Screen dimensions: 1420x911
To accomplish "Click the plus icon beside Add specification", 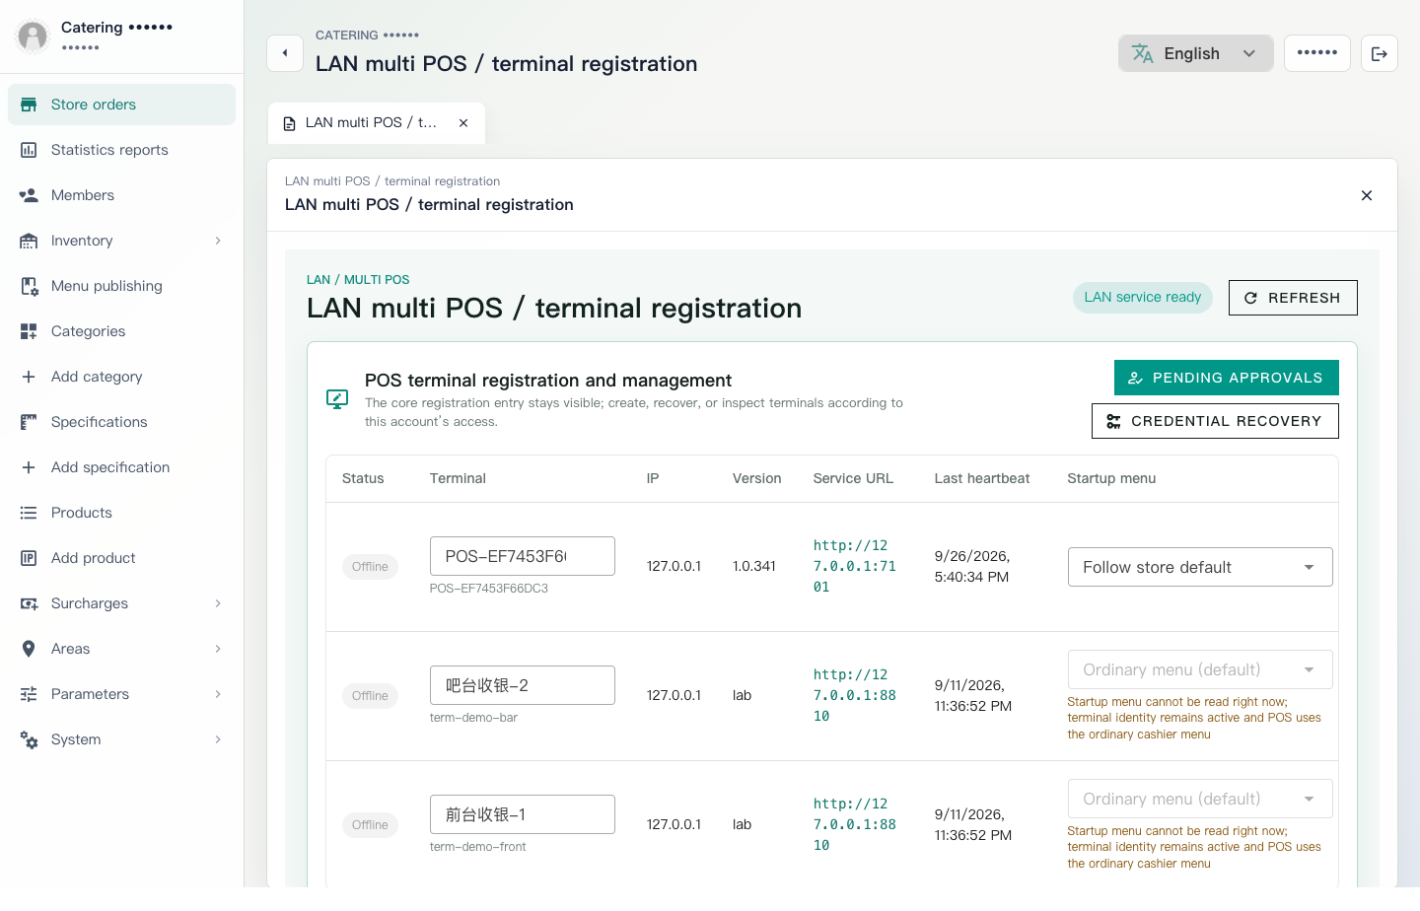I will click(x=29, y=467).
